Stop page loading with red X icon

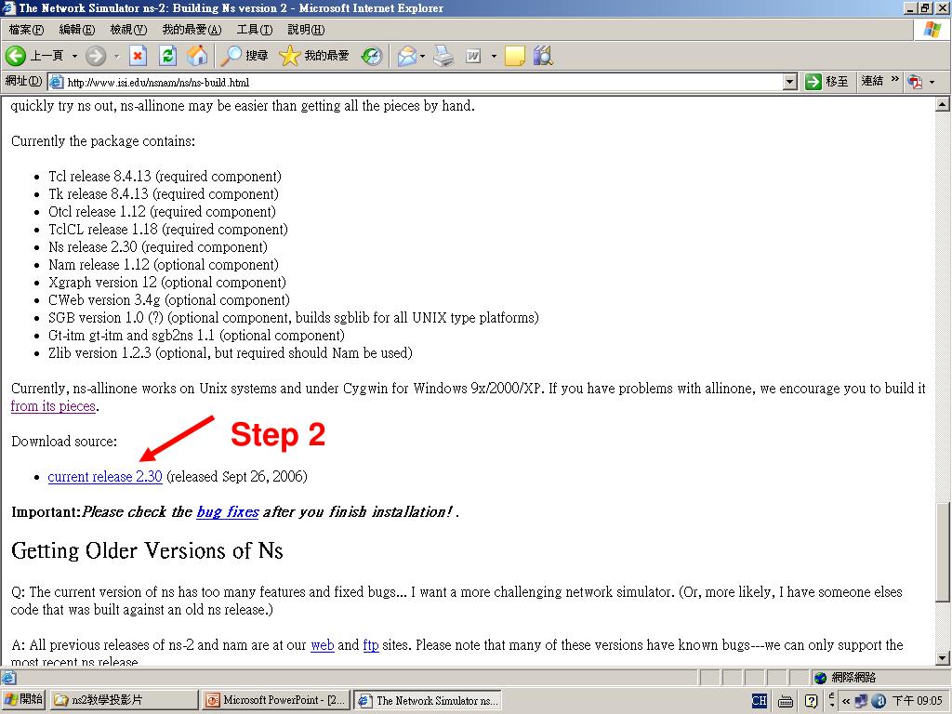click(x=139, y=56)
